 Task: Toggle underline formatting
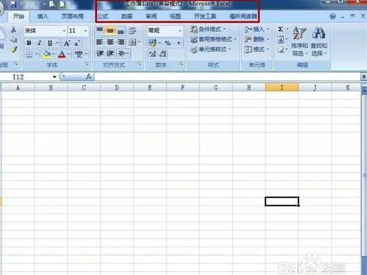tap(50, 43)
